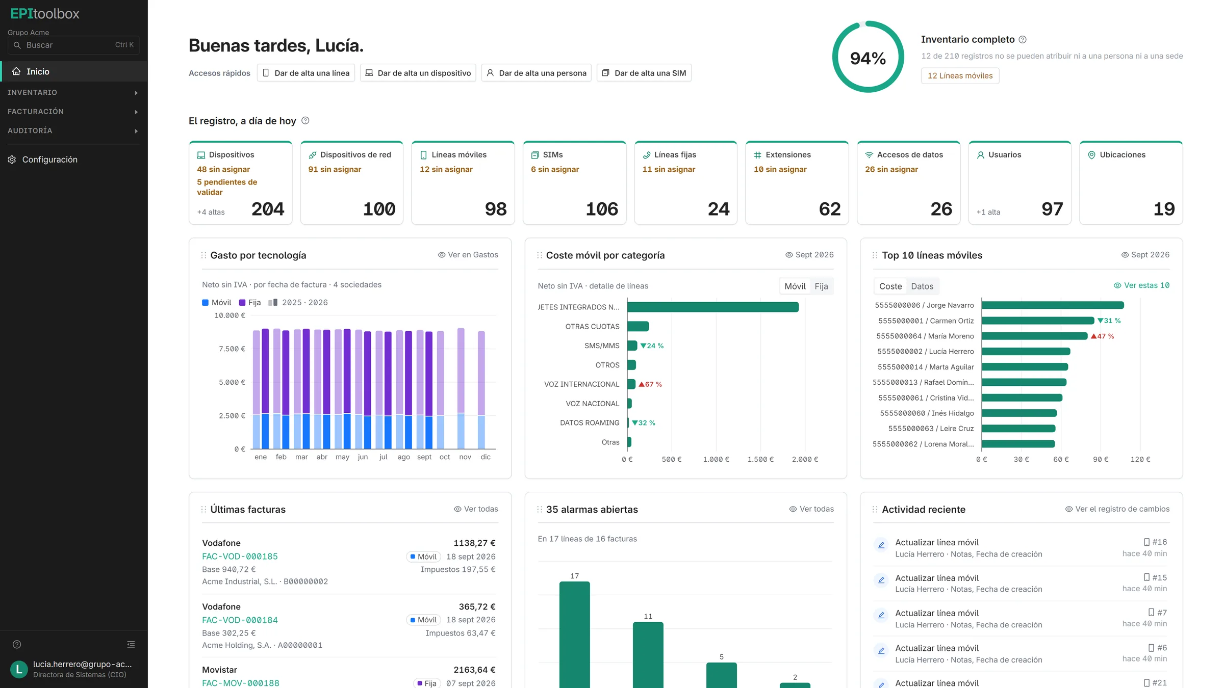Click drag handle of Coste móvil card
Screen dimensions: 1224x688
tap(540, 255)
